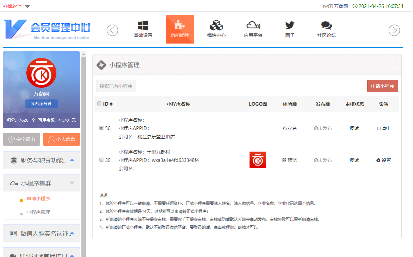Open the 模块中心 cubes icon

pos(216,26)
